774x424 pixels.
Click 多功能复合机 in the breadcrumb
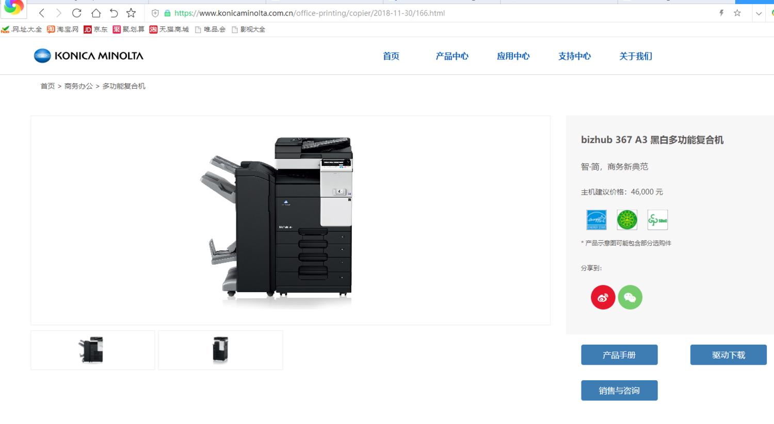[124, 86]
